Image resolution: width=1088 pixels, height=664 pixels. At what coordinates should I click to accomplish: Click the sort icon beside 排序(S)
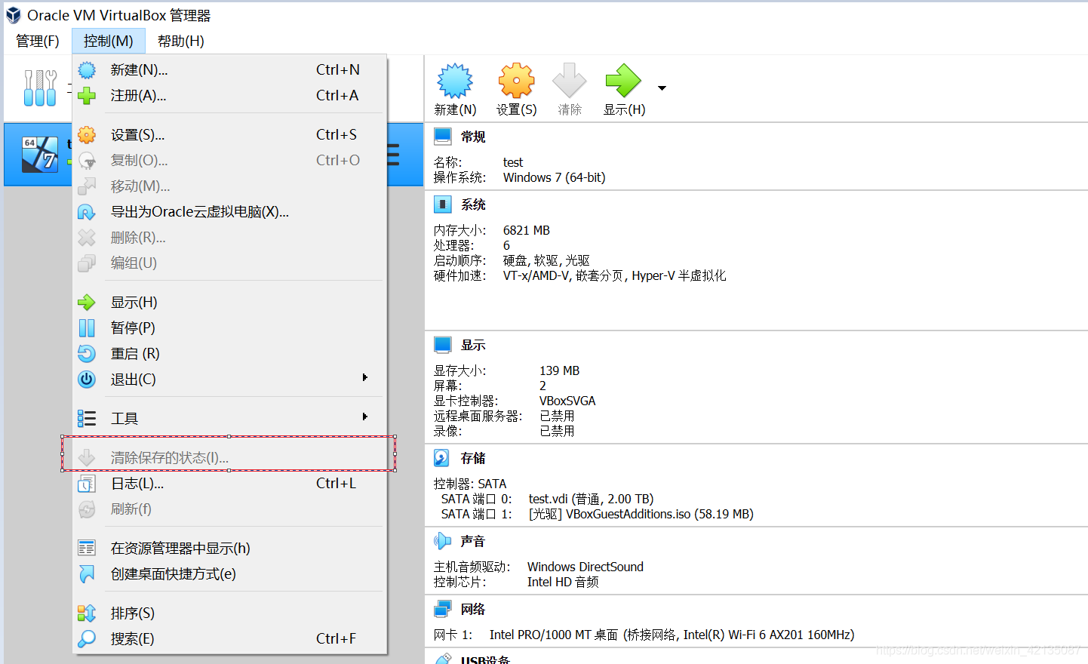point(87,613)
